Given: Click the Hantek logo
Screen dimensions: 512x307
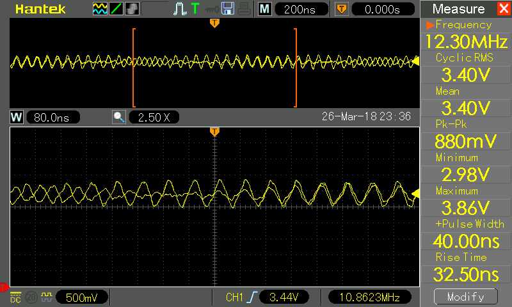Looking at the screenshot, I should pyautogui.click(x=40, y=9).
